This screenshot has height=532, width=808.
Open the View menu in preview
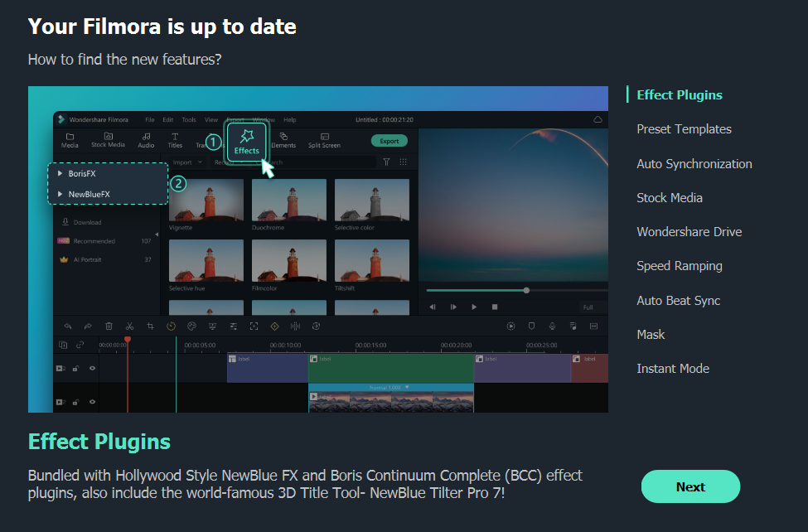pyautogui.click(x=211, y=119)
